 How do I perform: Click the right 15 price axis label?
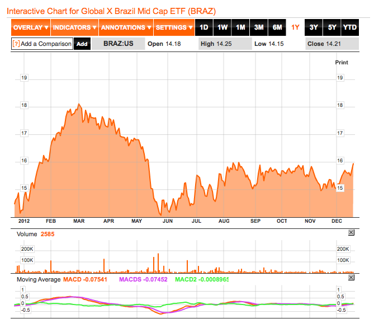coord(340,188)
